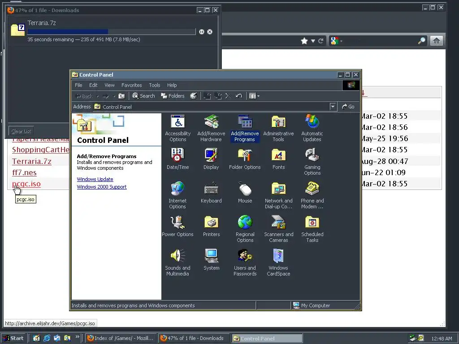The image size is (459, 344).
Task: Open the File menu in Control Panel
Action: [78, 85]
